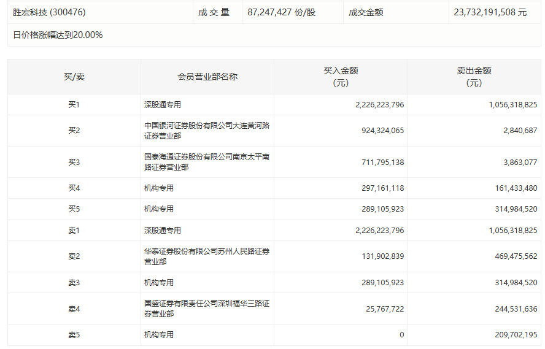The height and width of the screenshot is (349, 545).
Task: Select the 卖4 row label
Action: pos(74,309)
